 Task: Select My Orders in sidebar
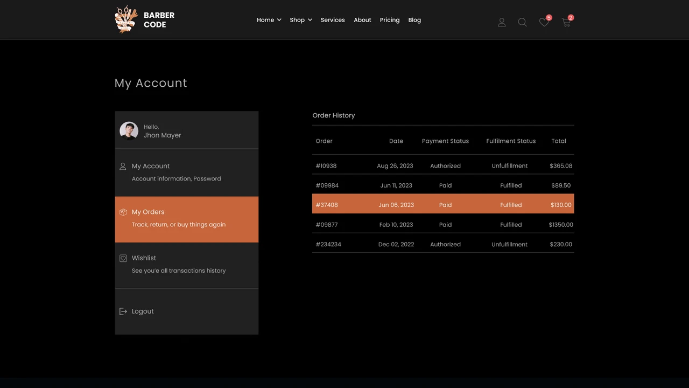[187, 219]
